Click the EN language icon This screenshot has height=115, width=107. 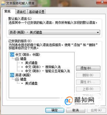click(x=12, y=75)
